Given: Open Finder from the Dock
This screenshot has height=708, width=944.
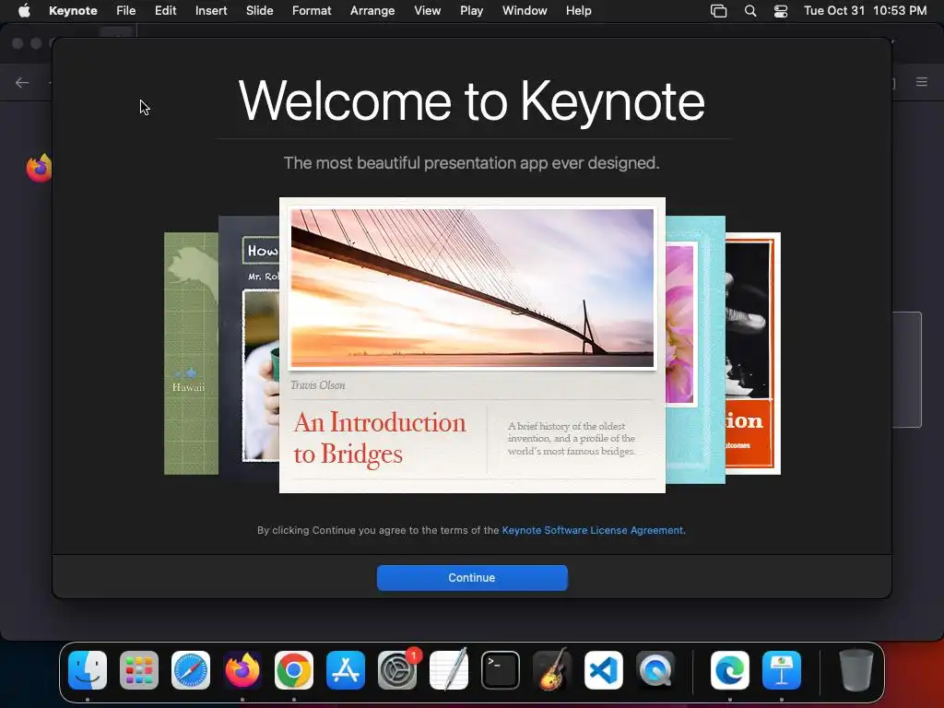Looking at the screenshot, I should 88,670.
